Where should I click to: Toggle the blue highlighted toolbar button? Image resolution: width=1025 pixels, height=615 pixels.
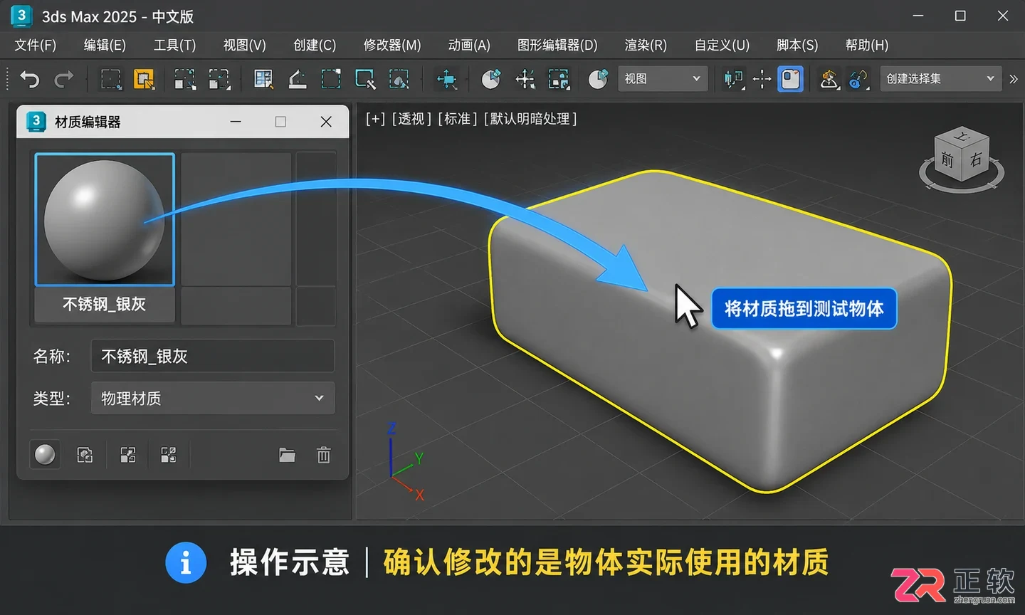[x=790, y=79]
